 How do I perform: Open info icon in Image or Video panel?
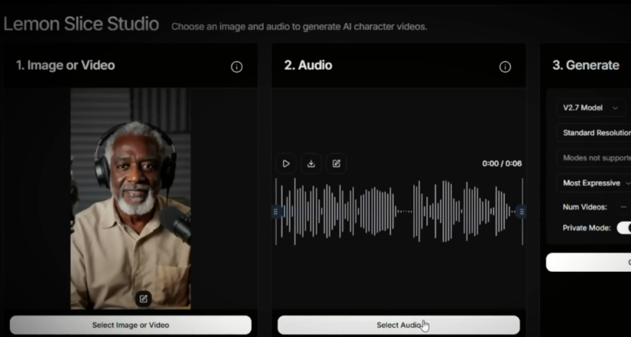[x=237, y=67]
